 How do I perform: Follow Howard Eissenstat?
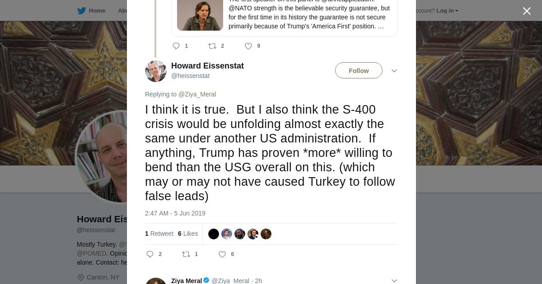[x=359, y=71]
